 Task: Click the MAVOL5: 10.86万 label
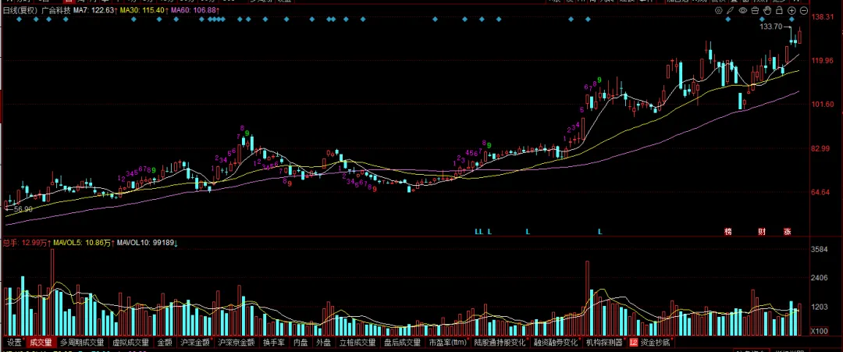click(x=83, y=243)
